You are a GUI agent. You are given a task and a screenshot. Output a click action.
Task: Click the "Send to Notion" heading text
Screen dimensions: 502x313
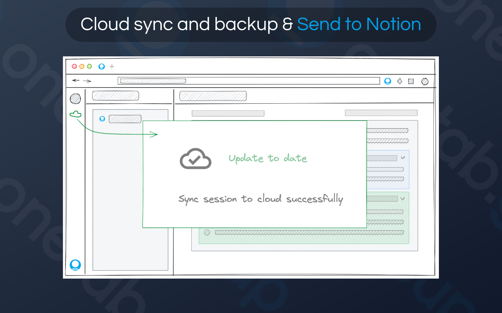coord(359,24)
